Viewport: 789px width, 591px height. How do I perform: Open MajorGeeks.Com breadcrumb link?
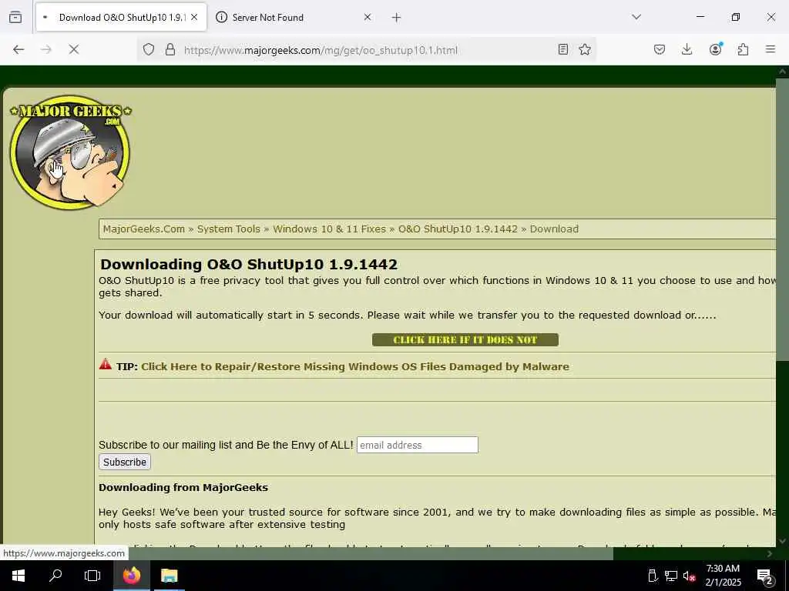point(144,229)
